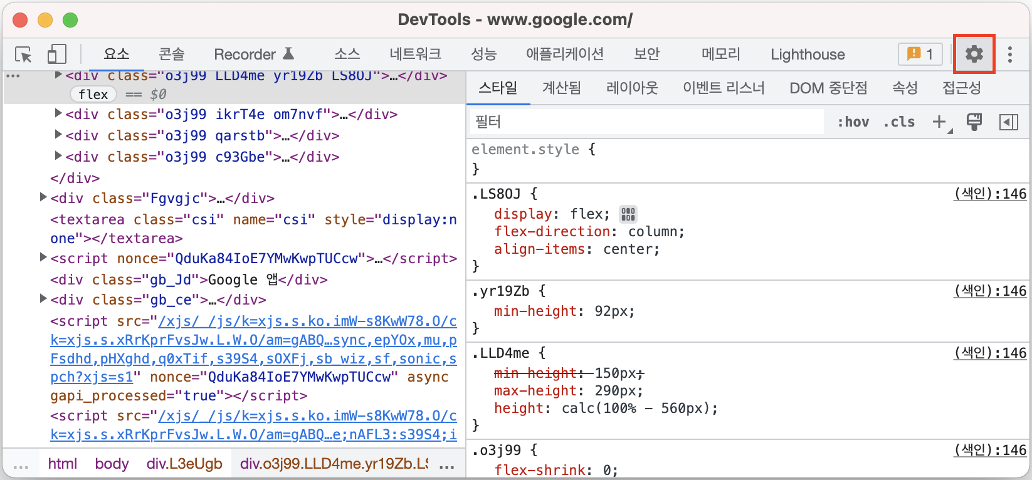Click the element.style rule block

pyautogui.click(x=749, y=159)
